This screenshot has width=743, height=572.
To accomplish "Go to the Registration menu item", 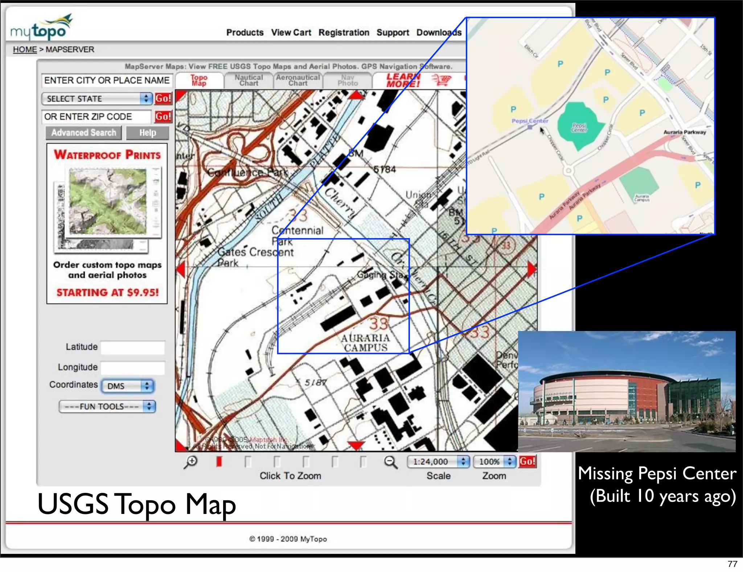I will pyautogui.click(x=344, y=32).
